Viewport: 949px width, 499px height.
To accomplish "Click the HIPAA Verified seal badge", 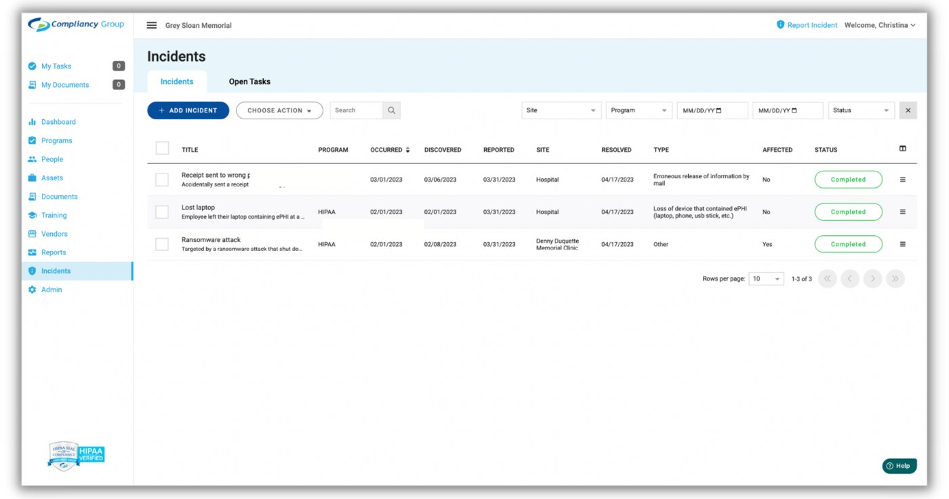I will [76, 456].
